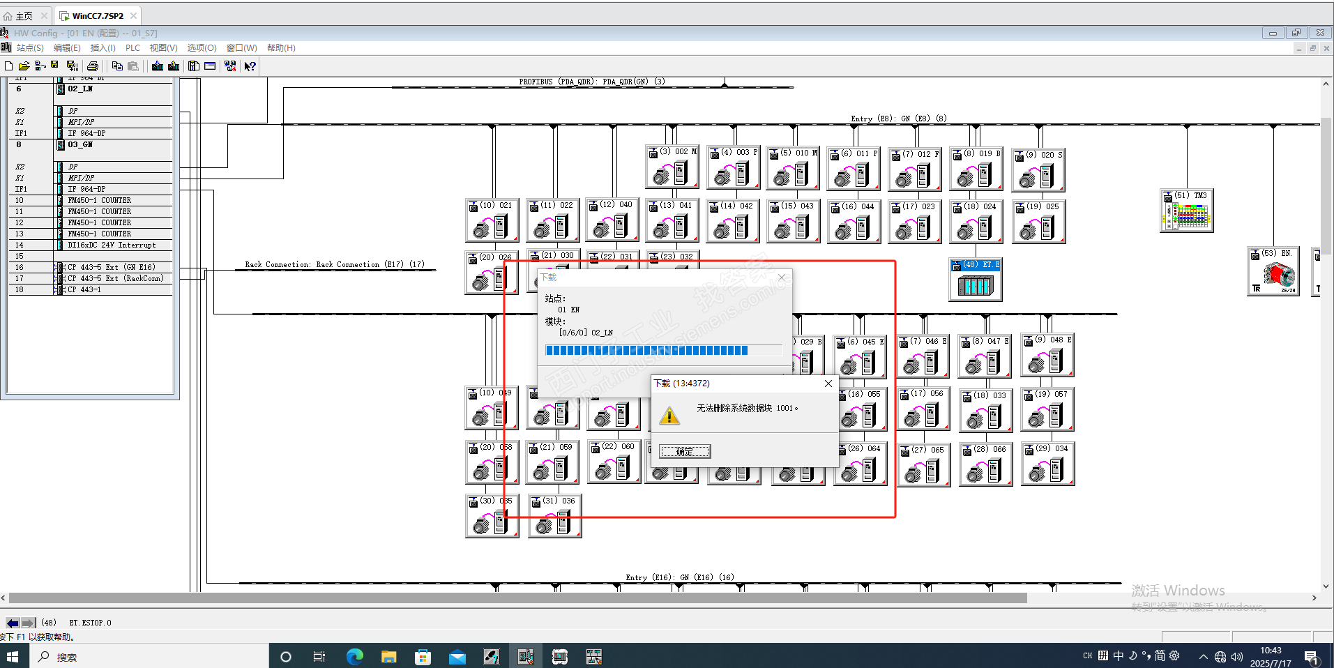Image resolution: width=1334 pixels, height=668 pixels.
Task: Click the context Help arrow icon
Action: pyautogui.click(x=250, y=66)
